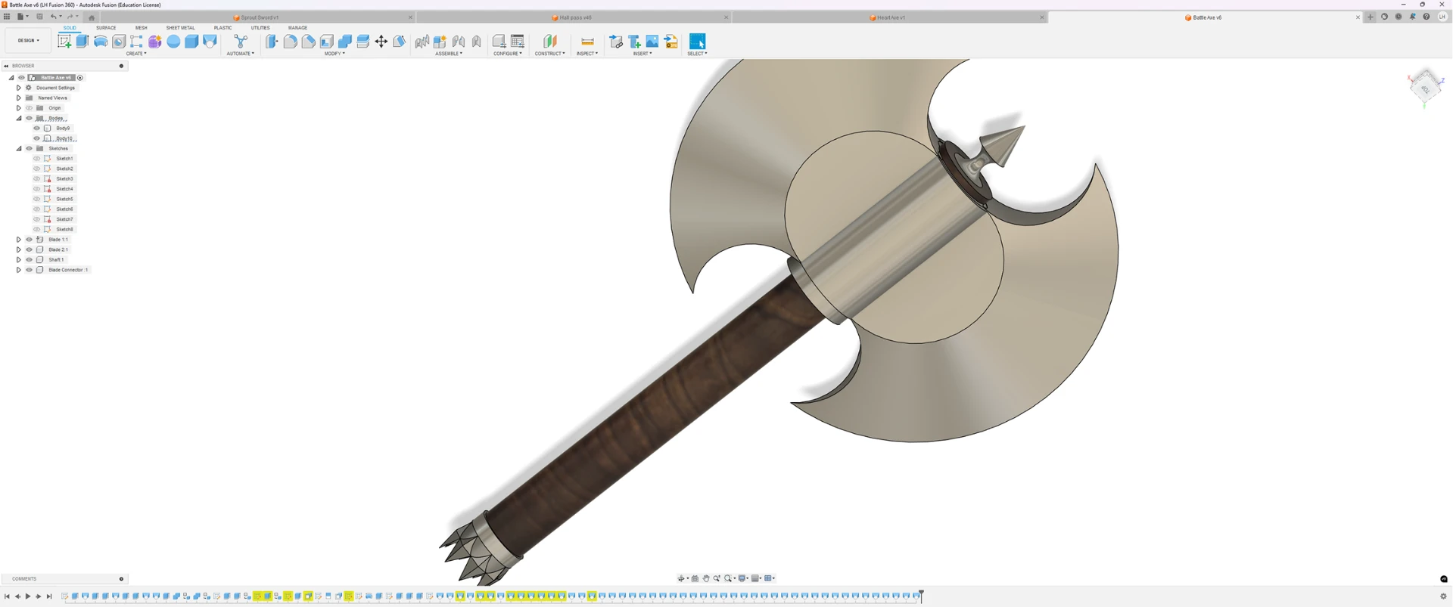1453x607 pixels.
Task: Select the Fillet tool
Action: click(291, 42)
